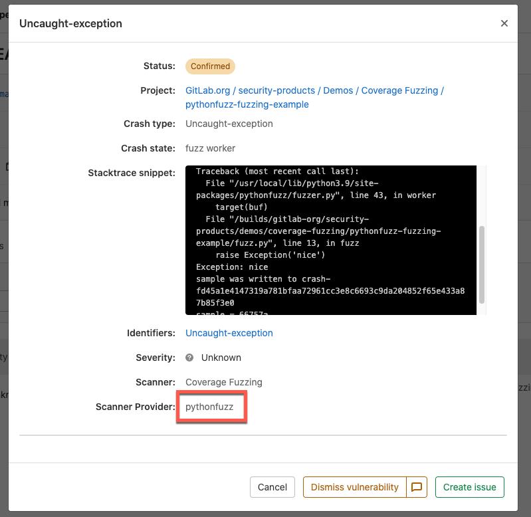
Task: Click the 'target(buf)' line in the stacktrace
Action: [241, 207]
